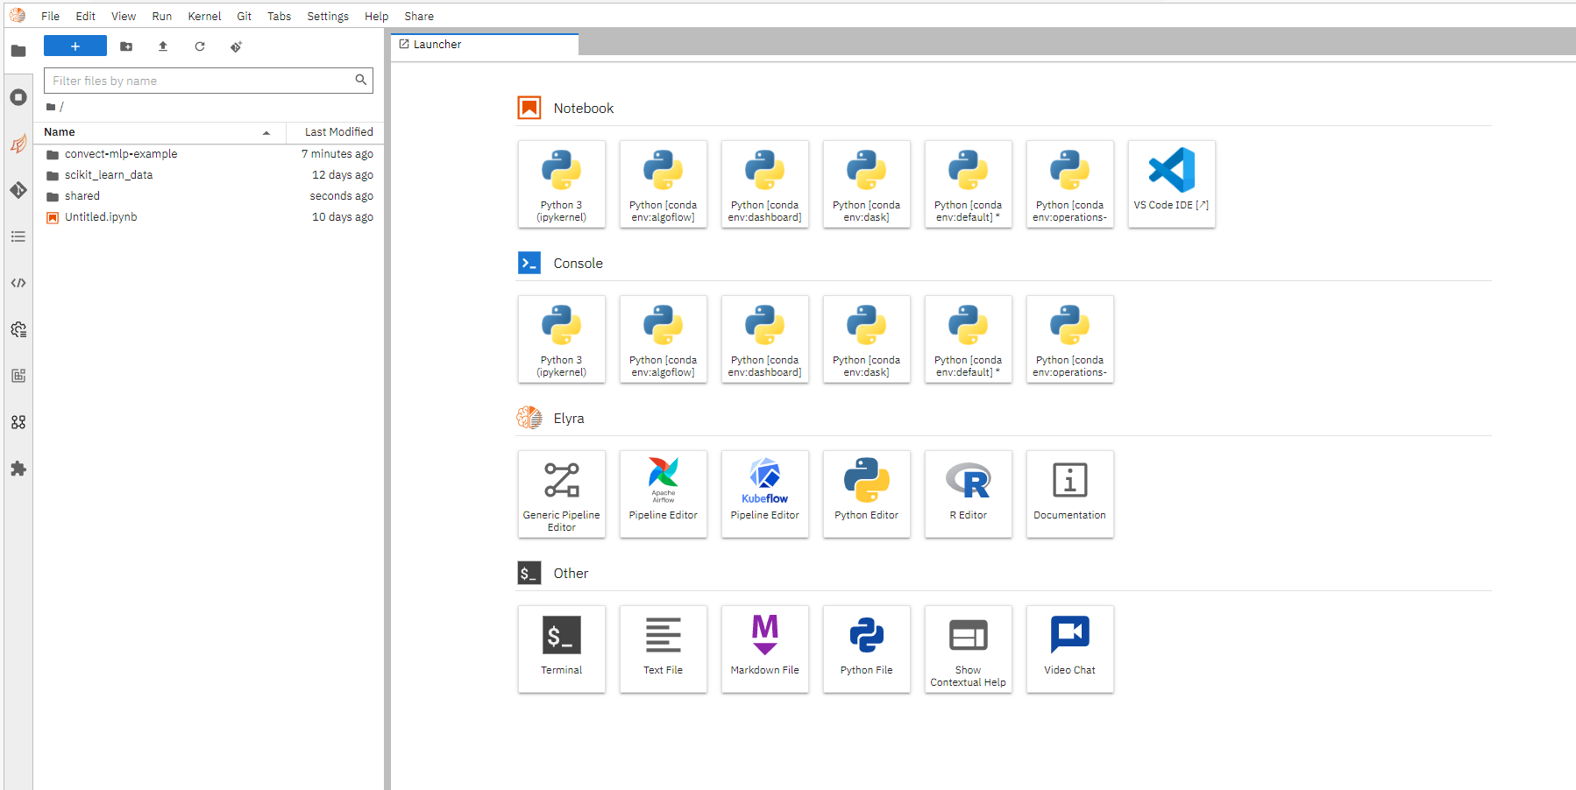
Task: Launch Python conda env:algoflow notebook
Action: [x=664, y=184]
